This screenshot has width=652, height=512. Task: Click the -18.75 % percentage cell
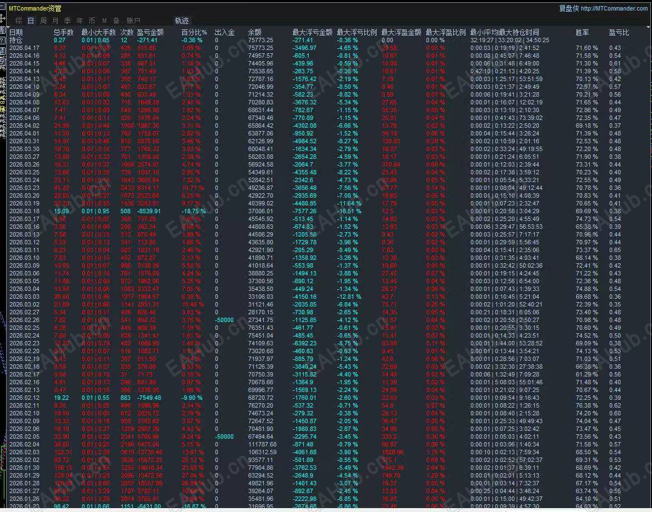coord(194,211)
